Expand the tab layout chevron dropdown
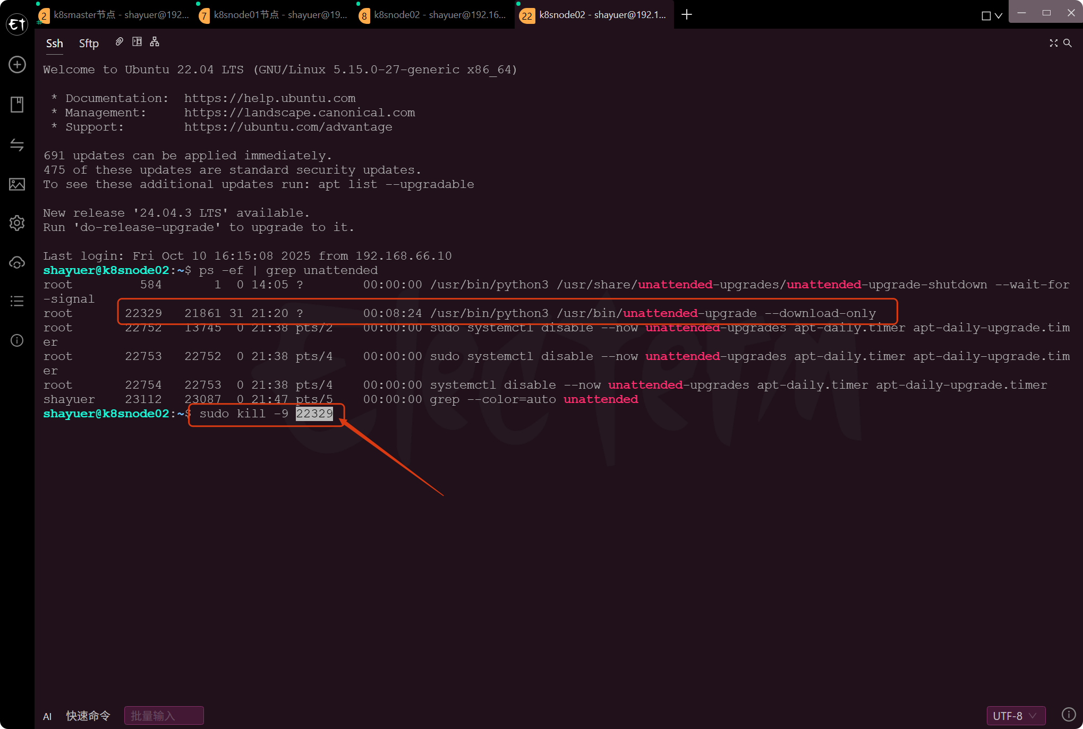This screenshot has height=729, width=1083. (x=998, y=15)
